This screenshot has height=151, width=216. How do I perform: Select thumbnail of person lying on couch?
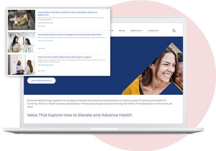(x=21, y=20)
